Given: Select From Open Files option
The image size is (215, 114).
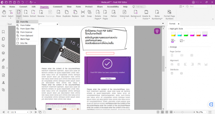Looking at the screenshot, I should click(x=27, y=29).
